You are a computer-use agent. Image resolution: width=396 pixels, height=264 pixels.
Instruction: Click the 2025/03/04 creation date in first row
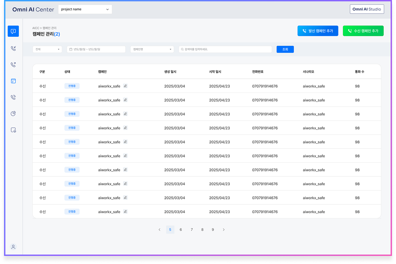[174, 86]
